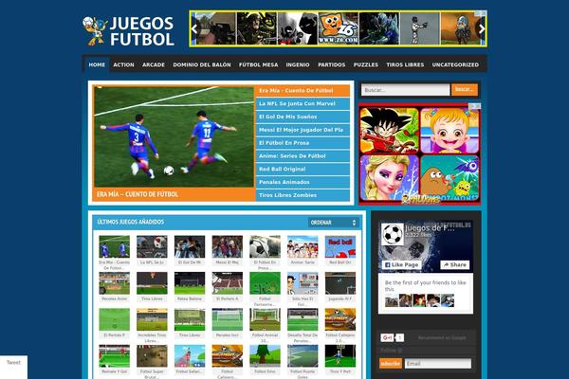Open 'Anime: Serie' game thumbnail
Screen dimensions: 569x379
point(303,246)
